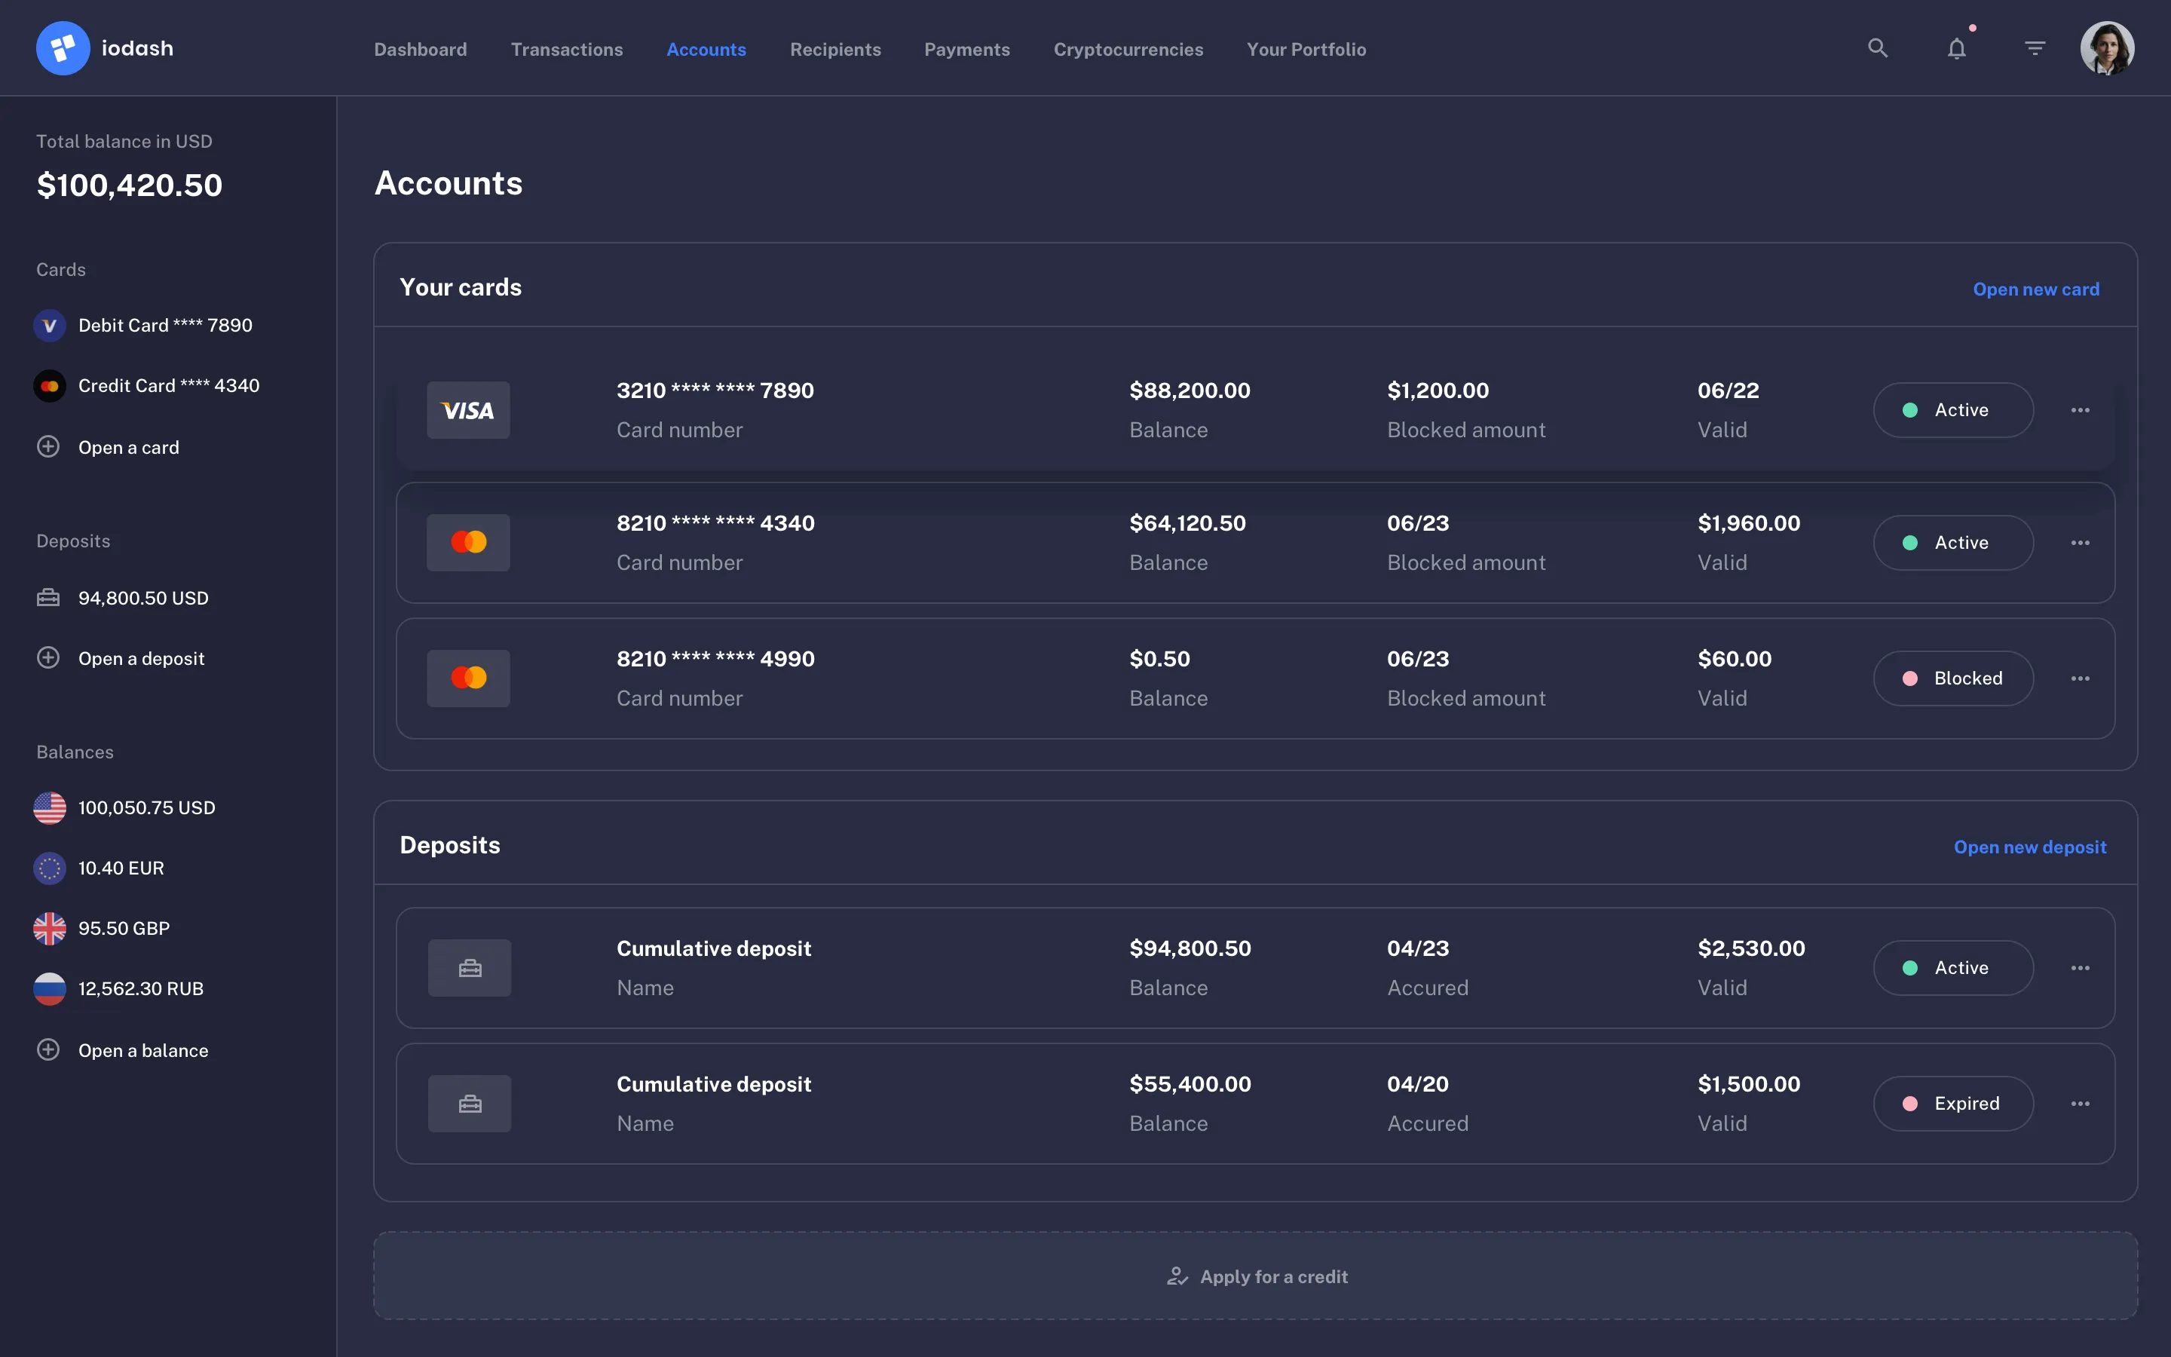The height and width of the screenshot is (1357, 2171).
Task: Open your profile avatar picture
Action: click(2108, 47)
